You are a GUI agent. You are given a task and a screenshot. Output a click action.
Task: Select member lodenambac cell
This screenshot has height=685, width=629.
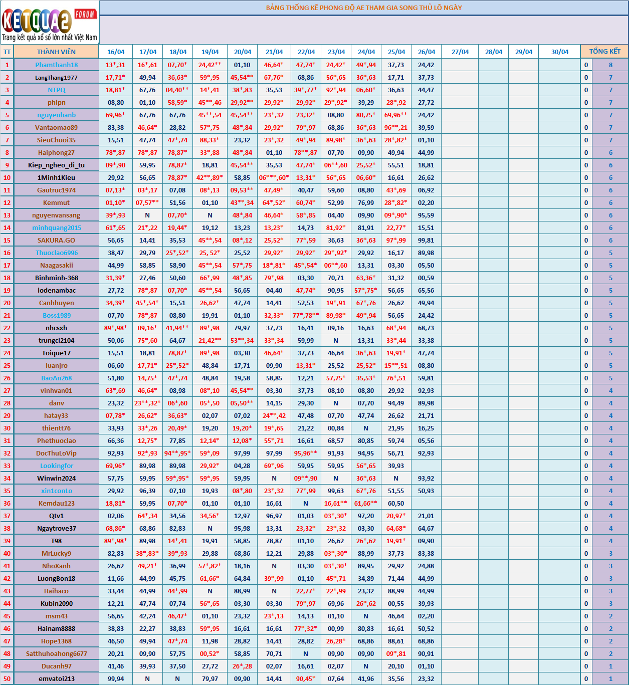click(56, 290)
